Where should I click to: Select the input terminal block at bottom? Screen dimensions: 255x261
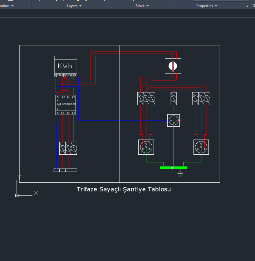(65, 170)
